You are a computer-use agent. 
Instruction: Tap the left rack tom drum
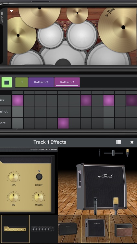pyautogui.click(x=50, y=36)
